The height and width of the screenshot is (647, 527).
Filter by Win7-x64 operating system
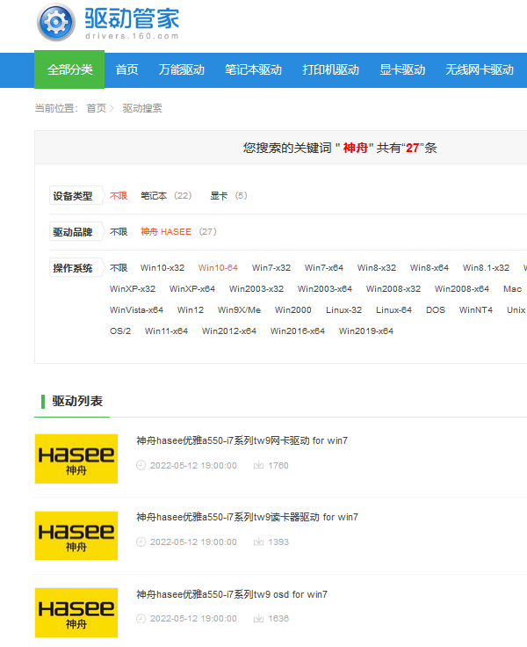coord(324,268)
